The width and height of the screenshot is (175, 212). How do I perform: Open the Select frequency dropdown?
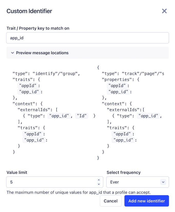[138, 182]
